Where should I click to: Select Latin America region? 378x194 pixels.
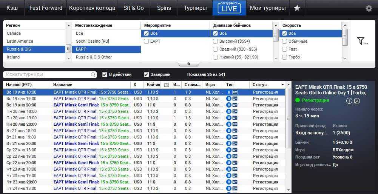pos(34,42)
